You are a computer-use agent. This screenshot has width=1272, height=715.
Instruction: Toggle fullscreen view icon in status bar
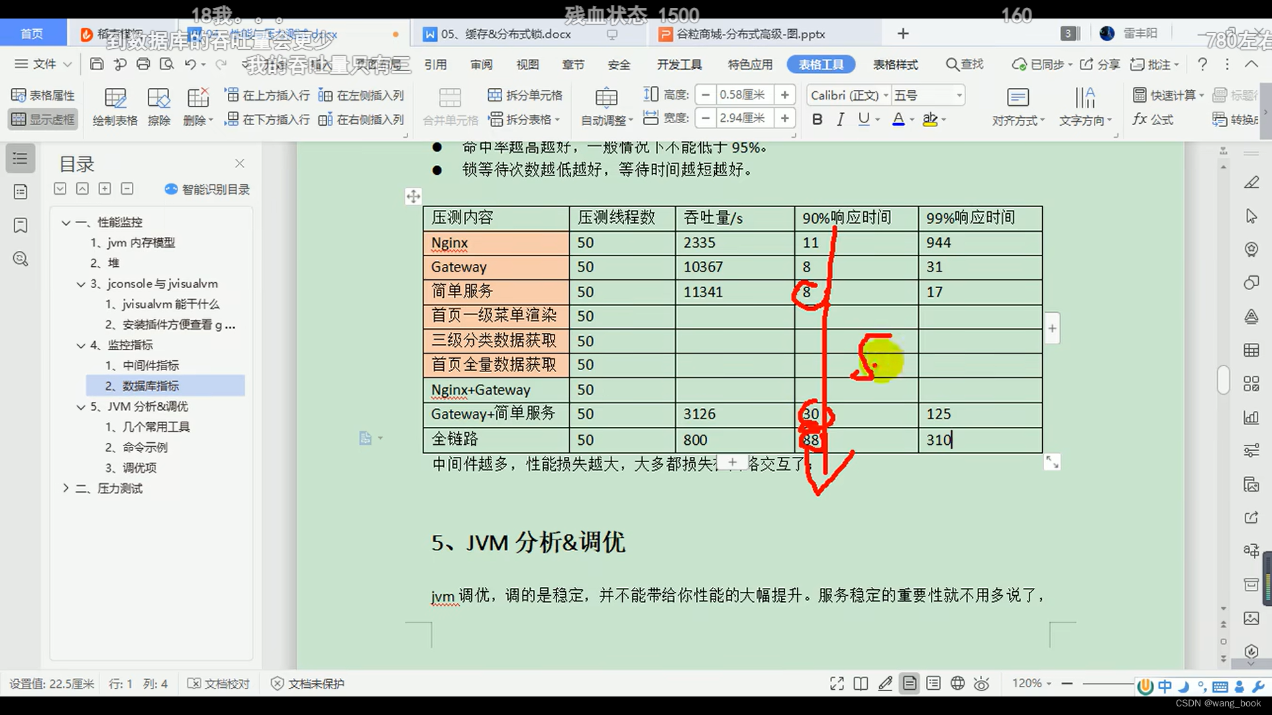pyautogui.click(x=837, y=684)
